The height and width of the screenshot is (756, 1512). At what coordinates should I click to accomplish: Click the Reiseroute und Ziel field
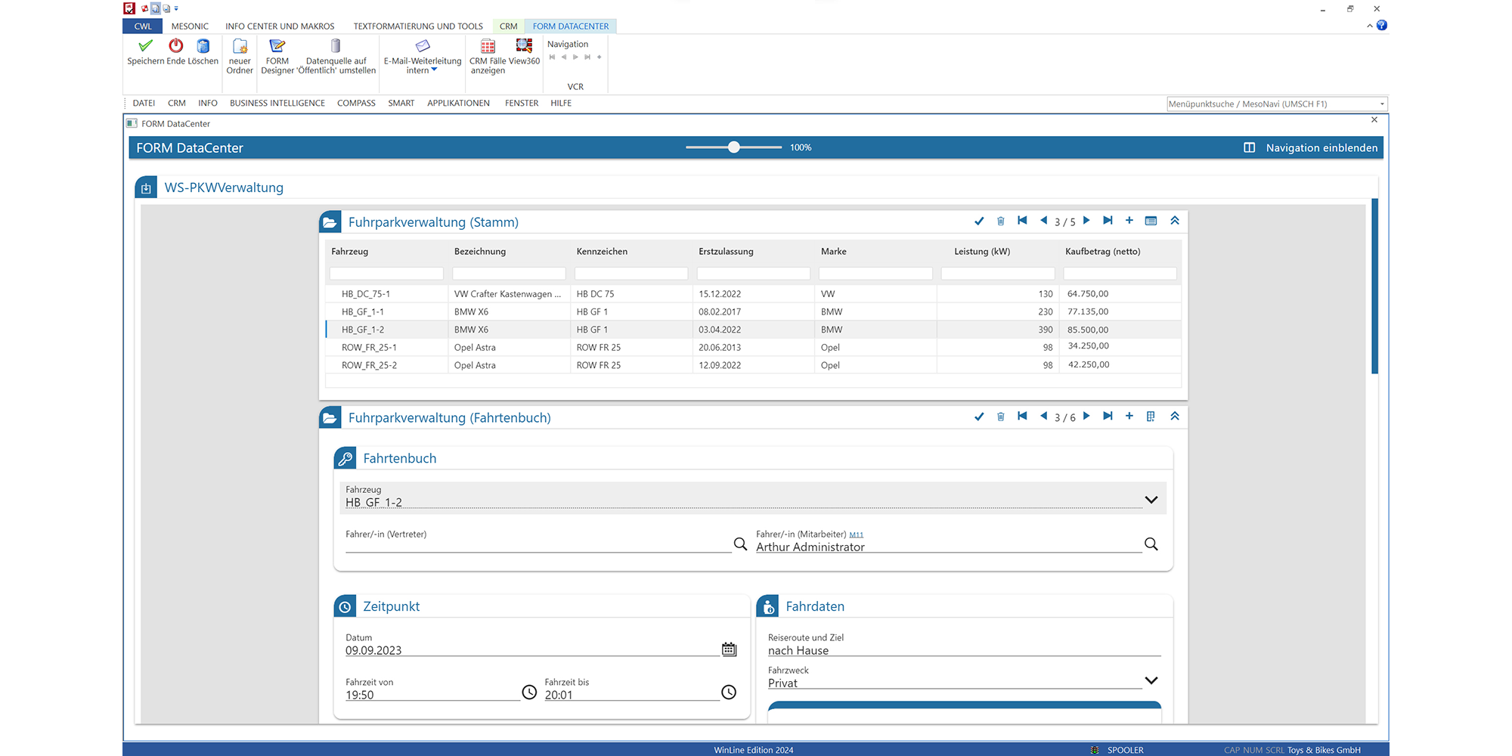[x=964, y=650]
